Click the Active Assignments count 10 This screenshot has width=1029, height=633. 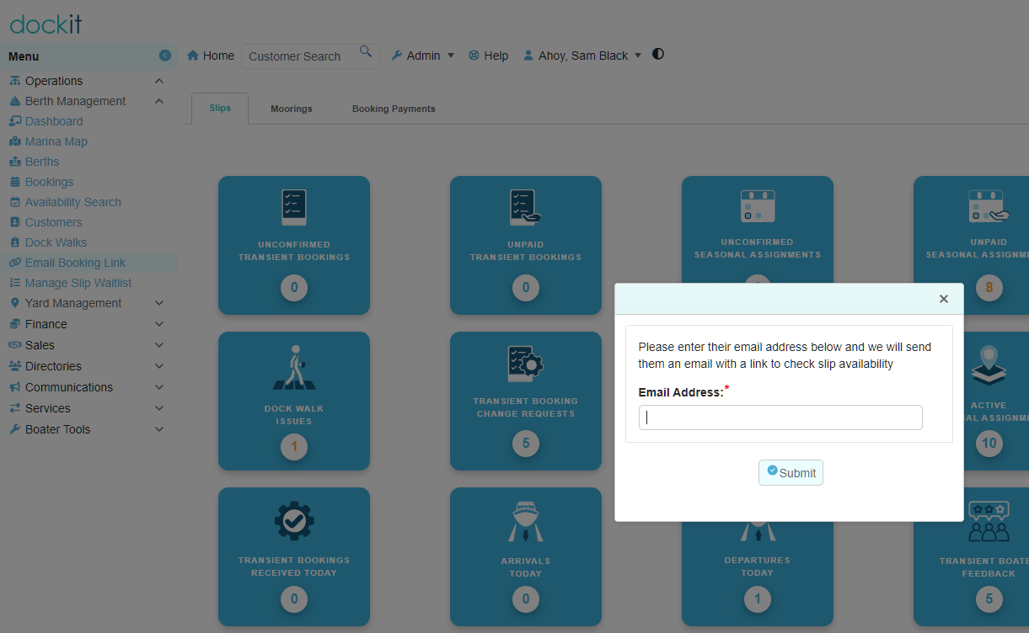pyautogui.click(x=989, y=443)
